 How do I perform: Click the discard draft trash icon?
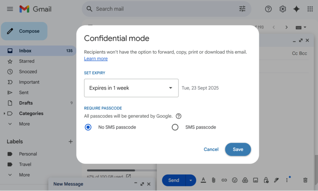tap(305, 180)
